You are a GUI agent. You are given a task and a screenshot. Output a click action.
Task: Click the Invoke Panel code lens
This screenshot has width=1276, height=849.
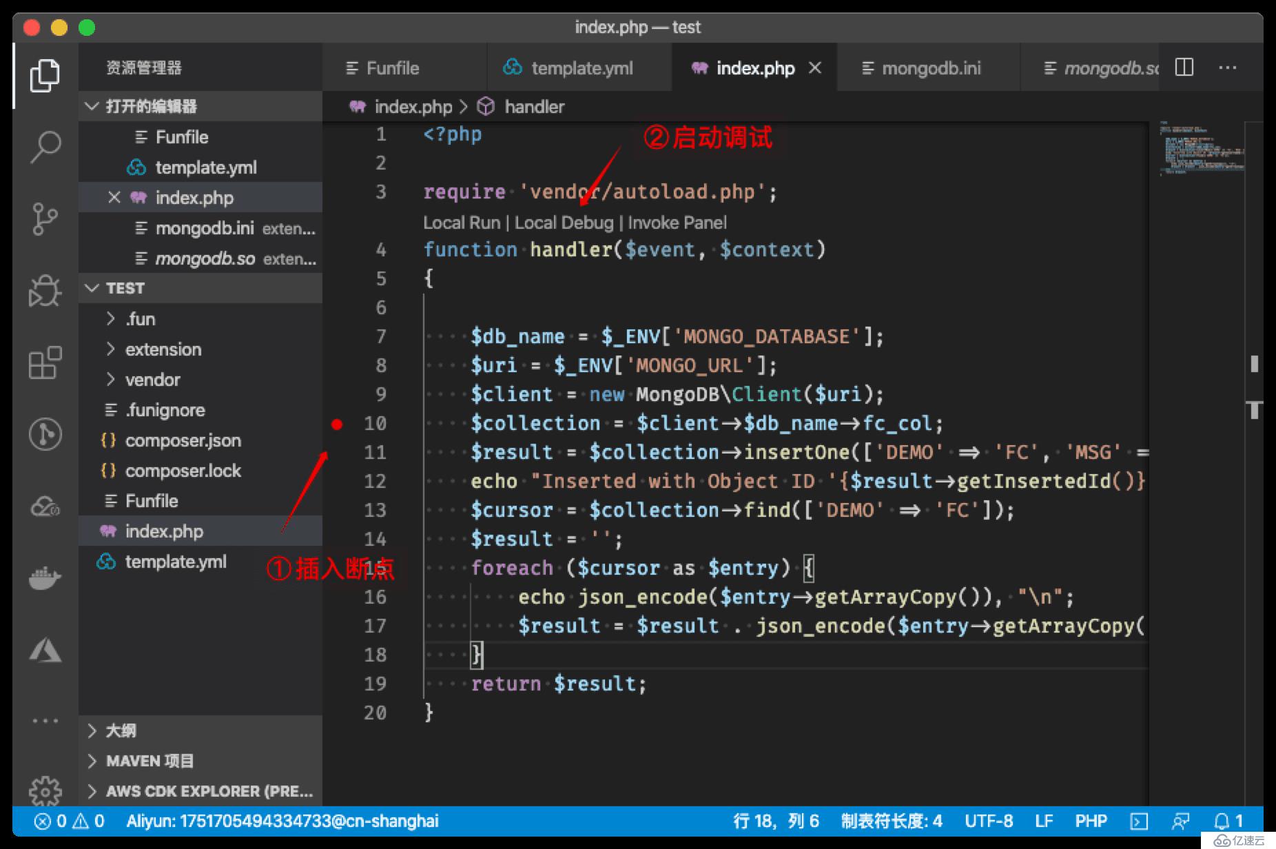(x=677, y=223)
